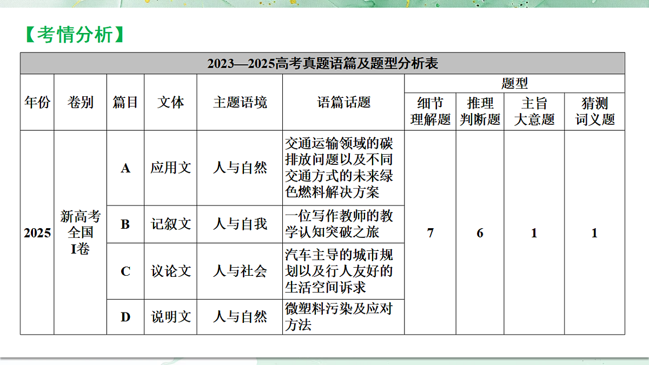Click the 语篇话题 column header
The width and height of the screenshot is (649, 365).
343,102
